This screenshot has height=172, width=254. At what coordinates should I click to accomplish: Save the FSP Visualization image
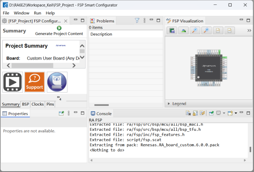point(172,31)
